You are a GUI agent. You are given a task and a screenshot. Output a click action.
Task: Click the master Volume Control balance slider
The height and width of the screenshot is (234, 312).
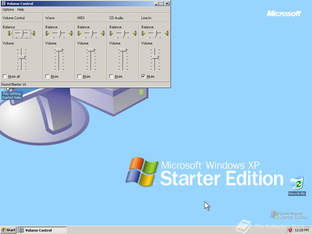[22, 34]
